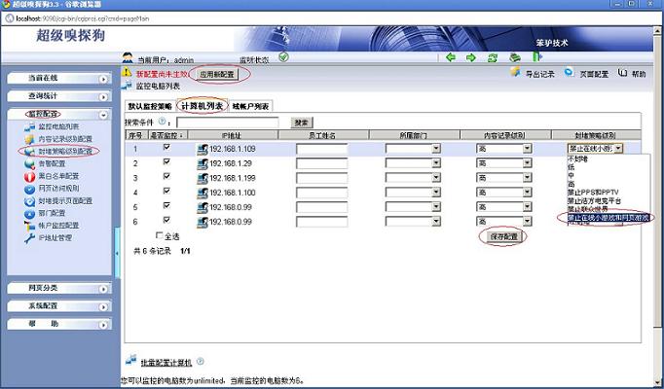
Task: Uncheck monitoring checkbox for 192.168.1.109
Action: point(166,149)
